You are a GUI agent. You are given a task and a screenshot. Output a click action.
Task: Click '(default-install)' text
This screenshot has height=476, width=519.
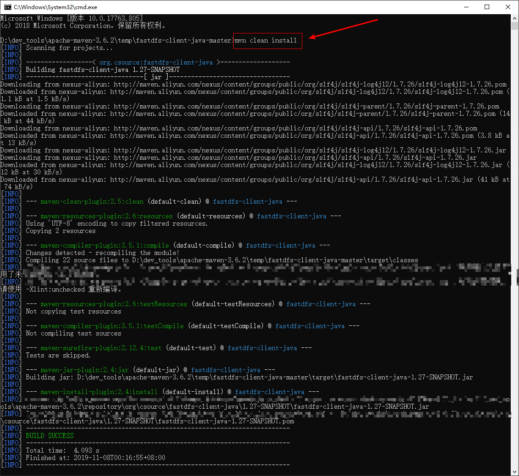point(193,392)
